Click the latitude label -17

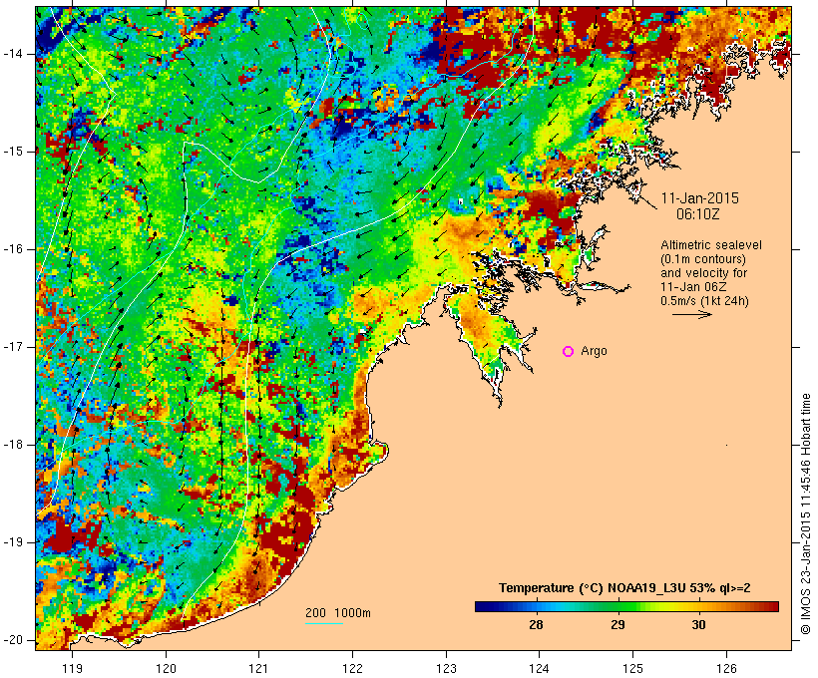click(x=12, y=347)
